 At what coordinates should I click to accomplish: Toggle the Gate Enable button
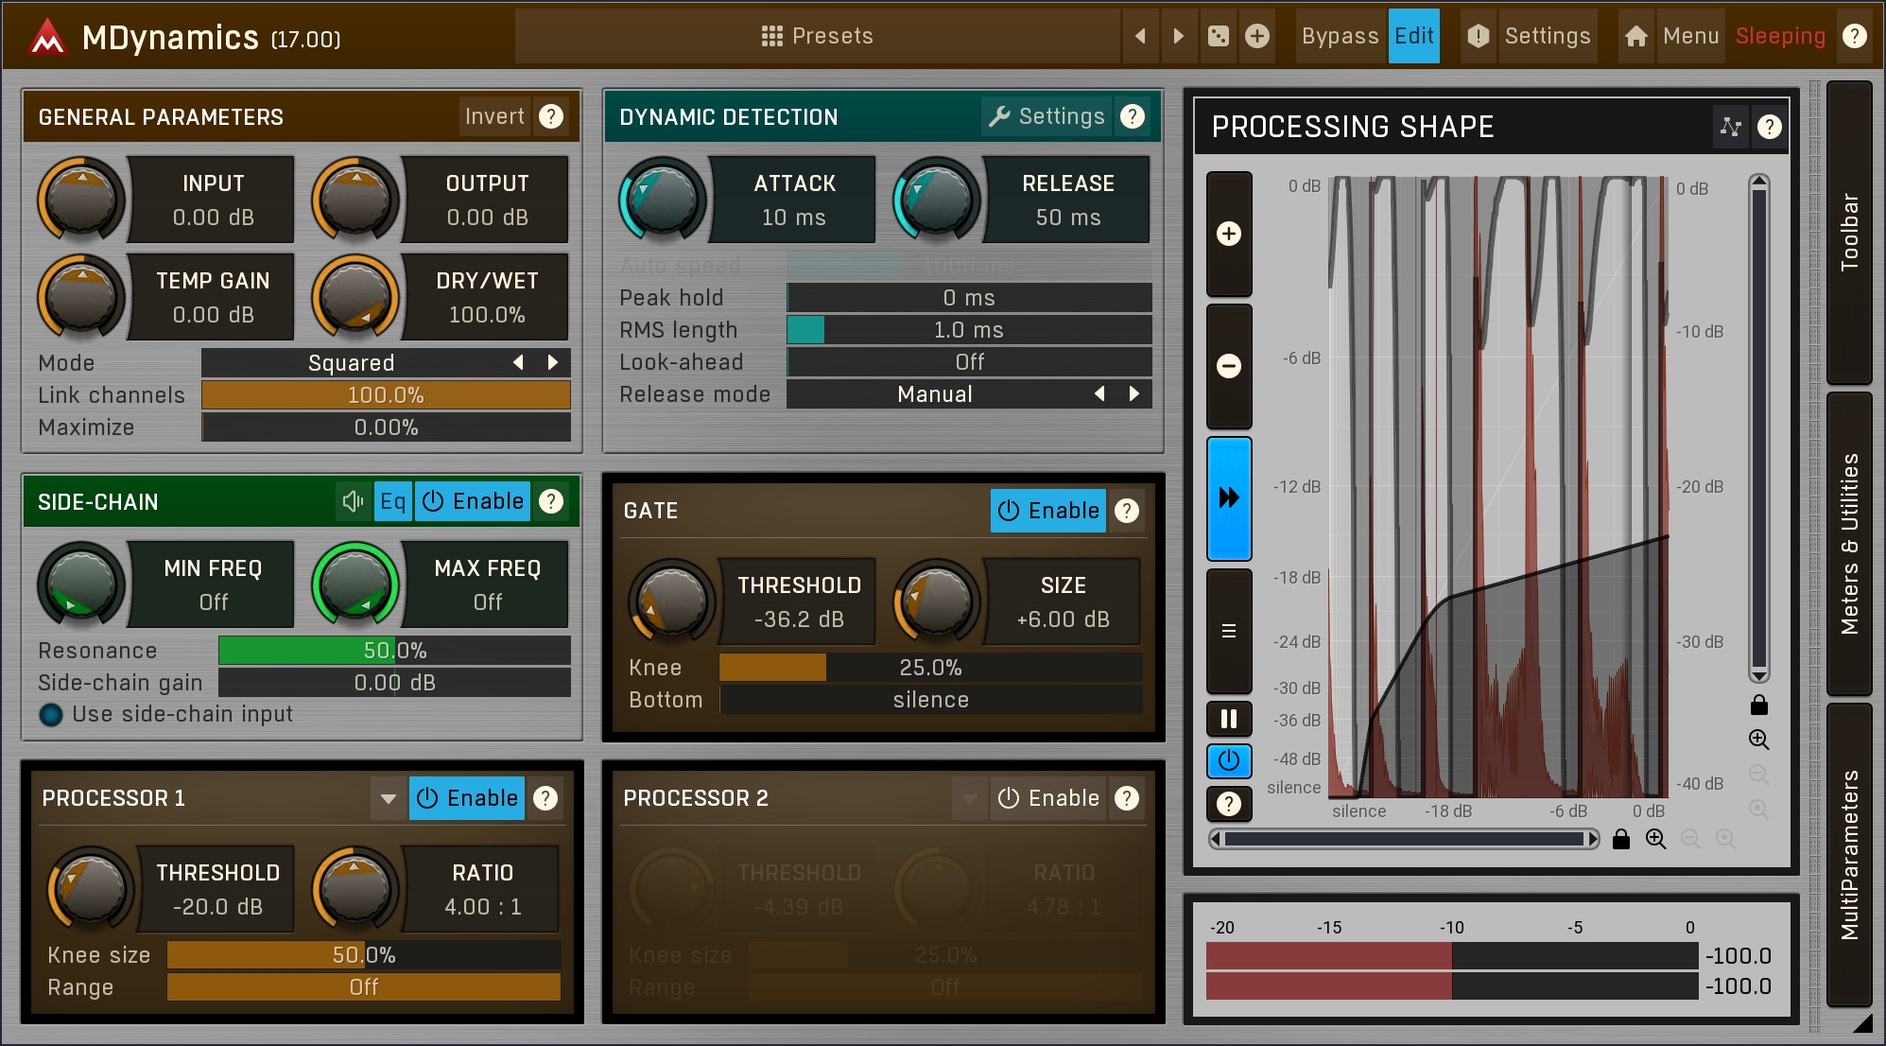point(1047,511)
